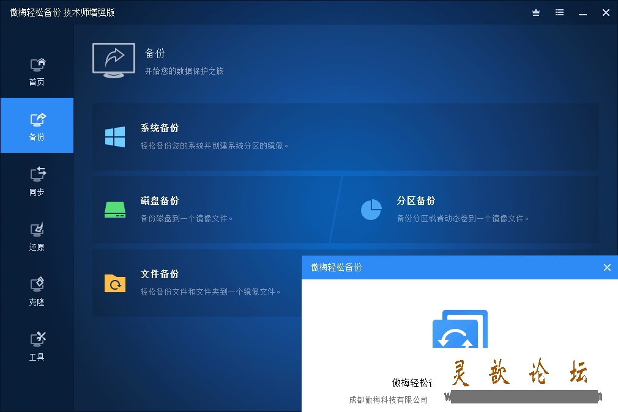This screenshot has height=412, width=618.
Task: Click the crown upgrade icon in title bar
Action: tap(536, 13)
